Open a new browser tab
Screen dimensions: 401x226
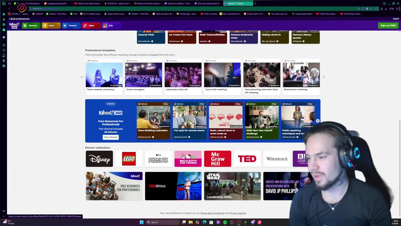(255, 3)
